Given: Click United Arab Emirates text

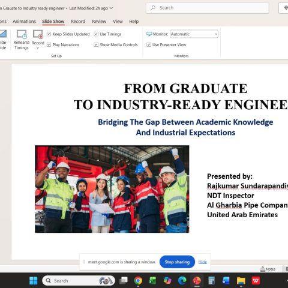Looking at the screenshot, I should (242, 215).
